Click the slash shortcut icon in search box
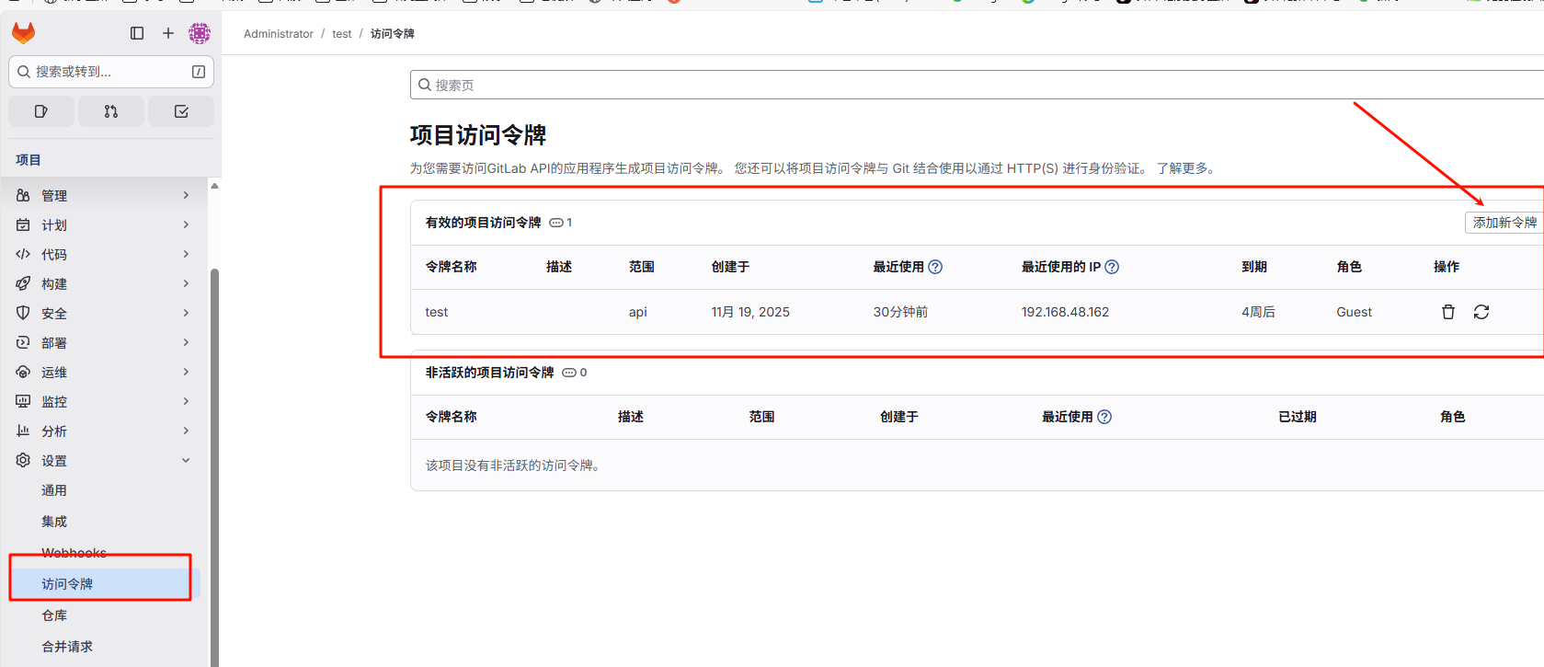The width and height of the screenshot is (1544, 667). [x=199, y=72]
